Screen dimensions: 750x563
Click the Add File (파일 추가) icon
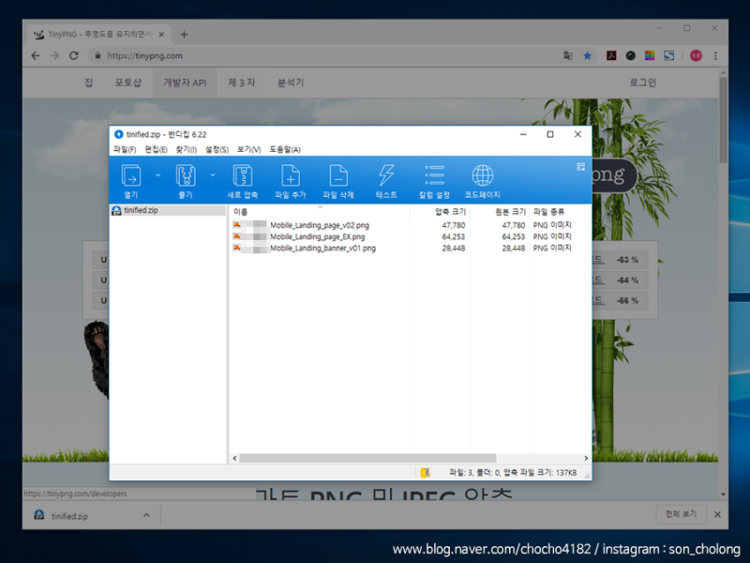(291, 175)
